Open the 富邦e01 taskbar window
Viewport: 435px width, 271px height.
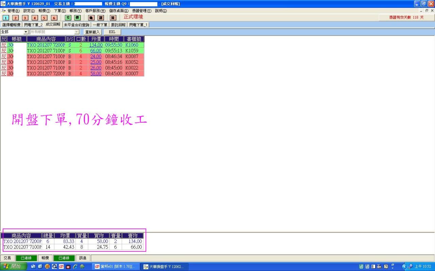(x=116, y=267)
